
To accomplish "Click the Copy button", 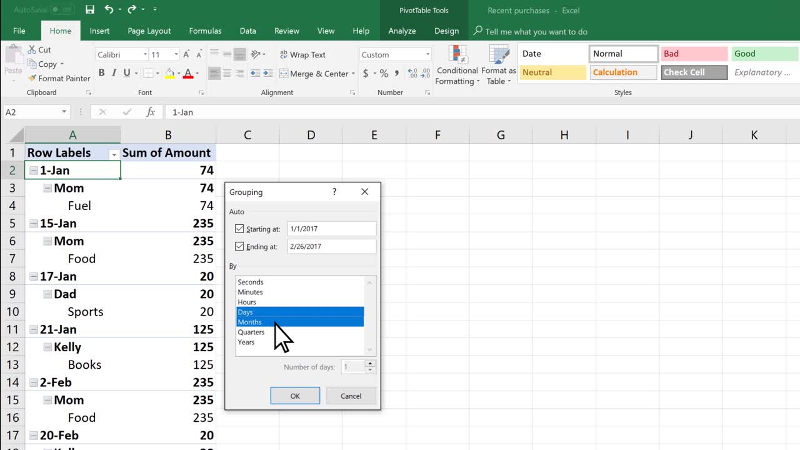I will tap(41, 64).
